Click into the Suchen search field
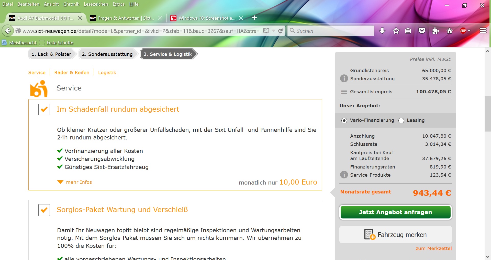Screen dimensions: 491x260 (x=332, y=31)
